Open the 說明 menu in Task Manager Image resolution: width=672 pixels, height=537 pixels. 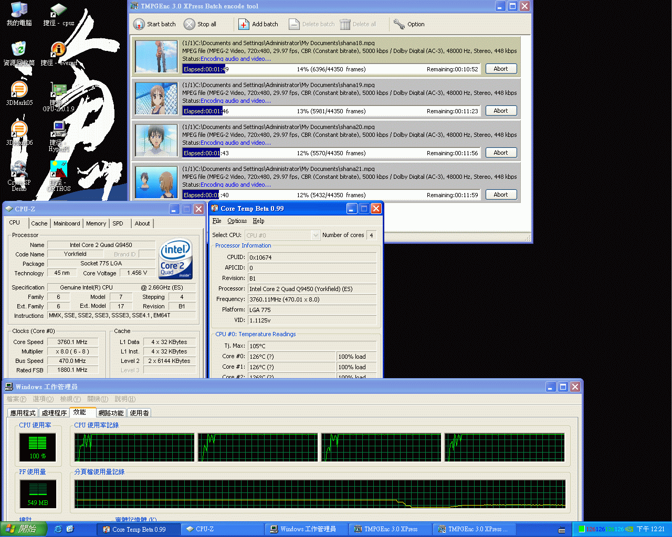click(125, 399)
